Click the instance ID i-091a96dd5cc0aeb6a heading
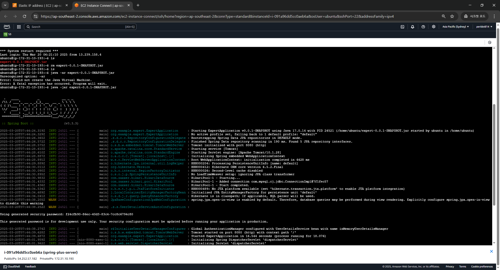 coord(41,252)
